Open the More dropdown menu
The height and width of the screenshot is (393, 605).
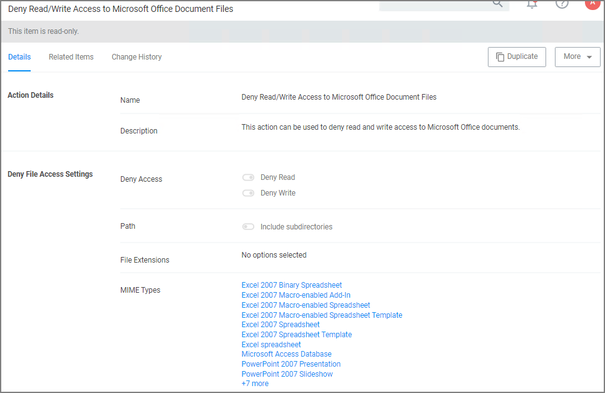click(577, 56)
